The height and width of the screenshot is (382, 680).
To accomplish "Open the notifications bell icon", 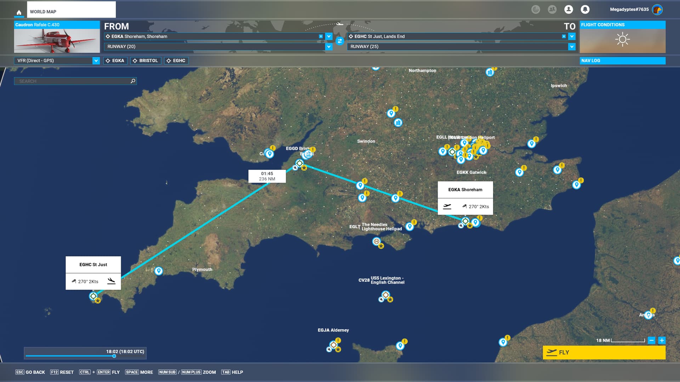I will [585, 10].
